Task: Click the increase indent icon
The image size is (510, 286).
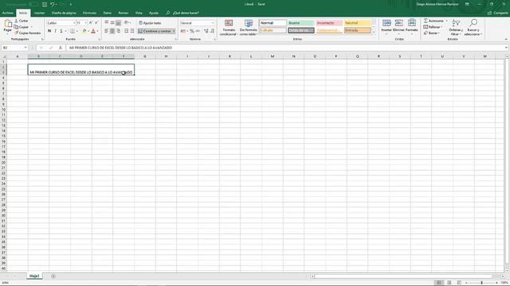Action: [132, 31]
